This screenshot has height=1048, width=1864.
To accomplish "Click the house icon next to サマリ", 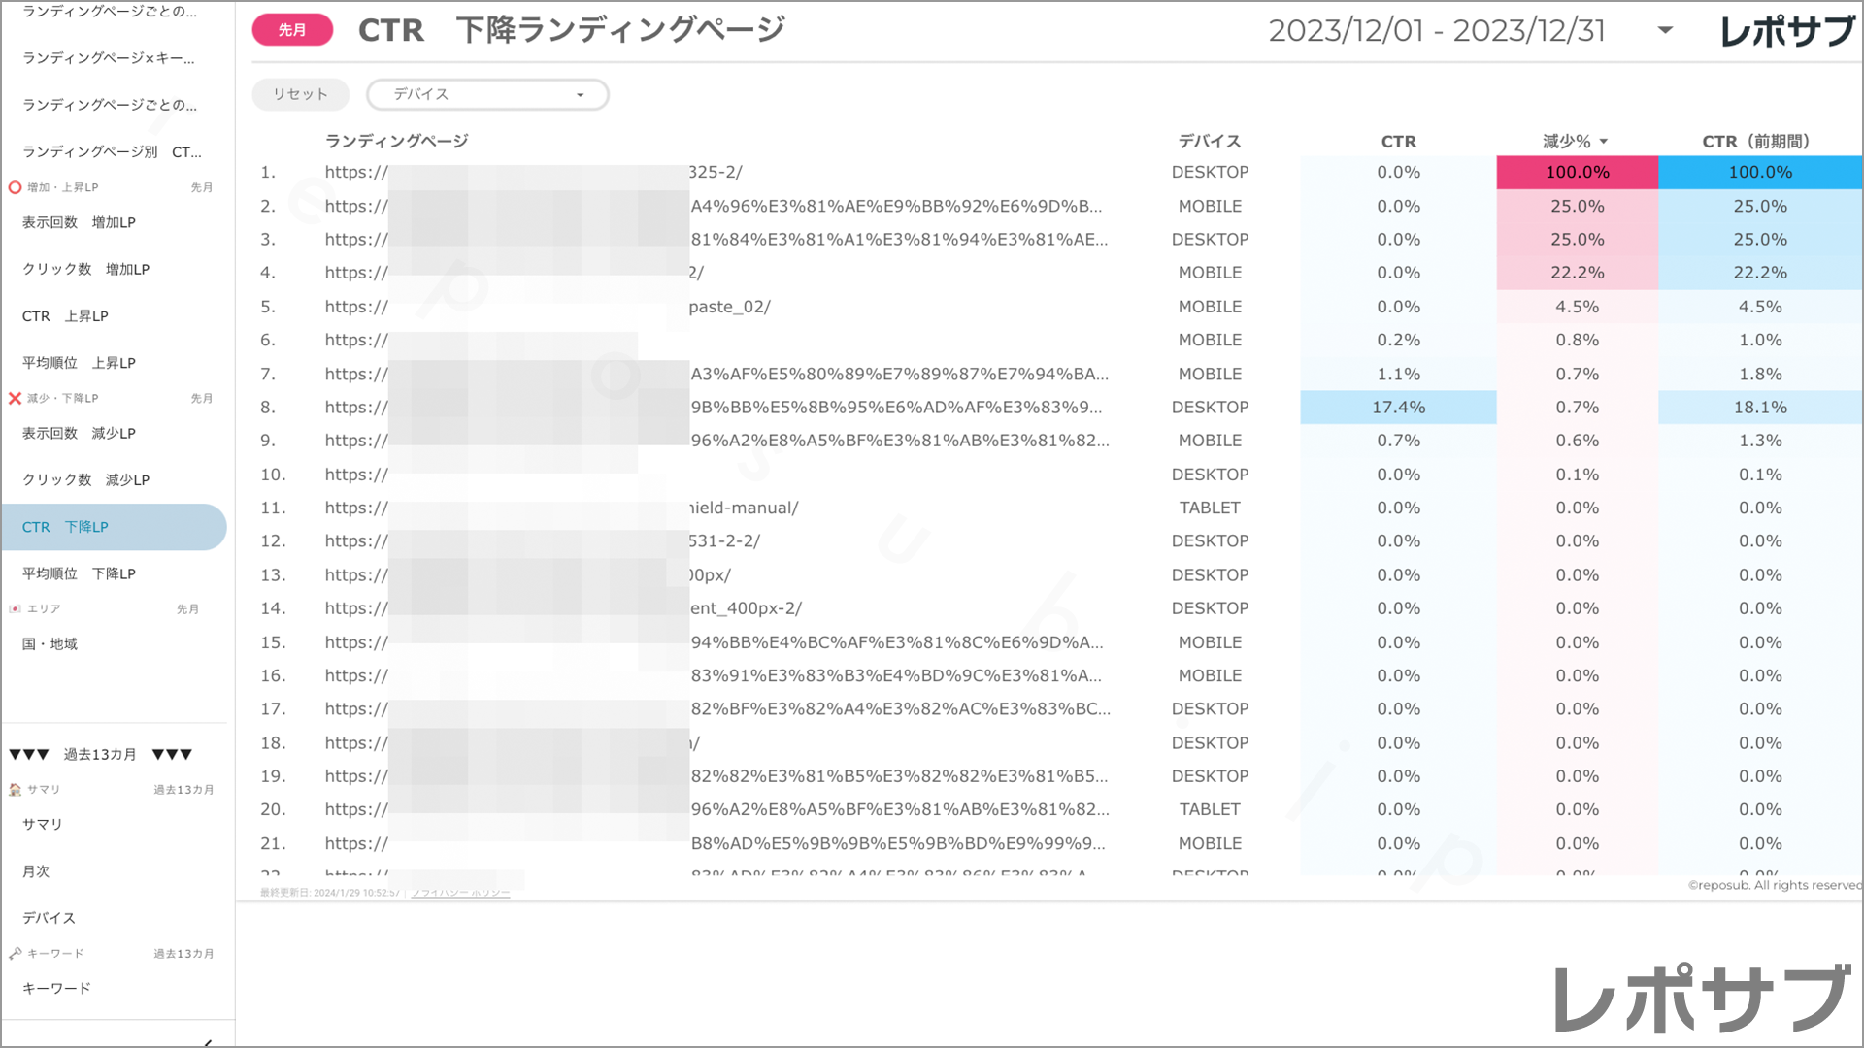I will [13, 789].
